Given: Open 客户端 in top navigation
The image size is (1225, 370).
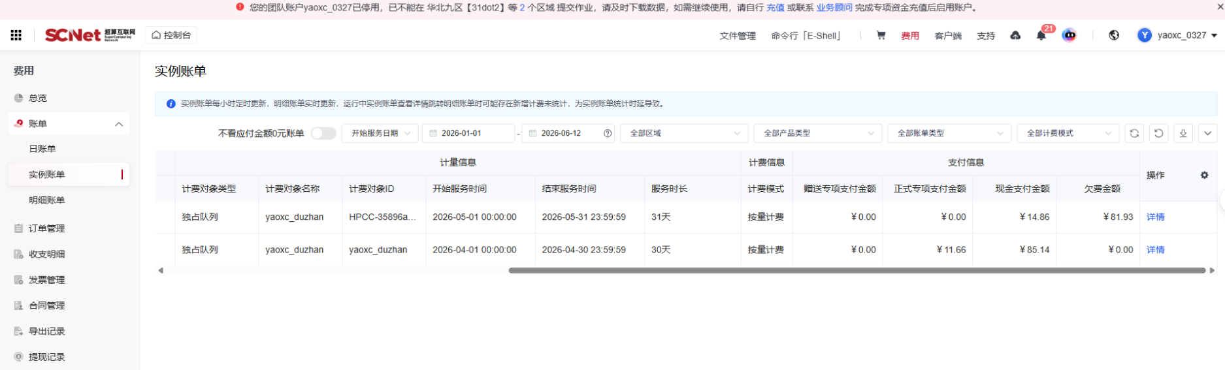Looking at the screenshot, I should click(948, 36).
